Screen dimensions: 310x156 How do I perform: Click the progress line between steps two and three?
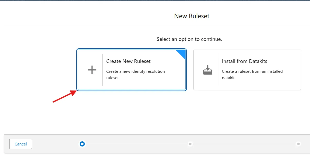click(x=244, y=144)
